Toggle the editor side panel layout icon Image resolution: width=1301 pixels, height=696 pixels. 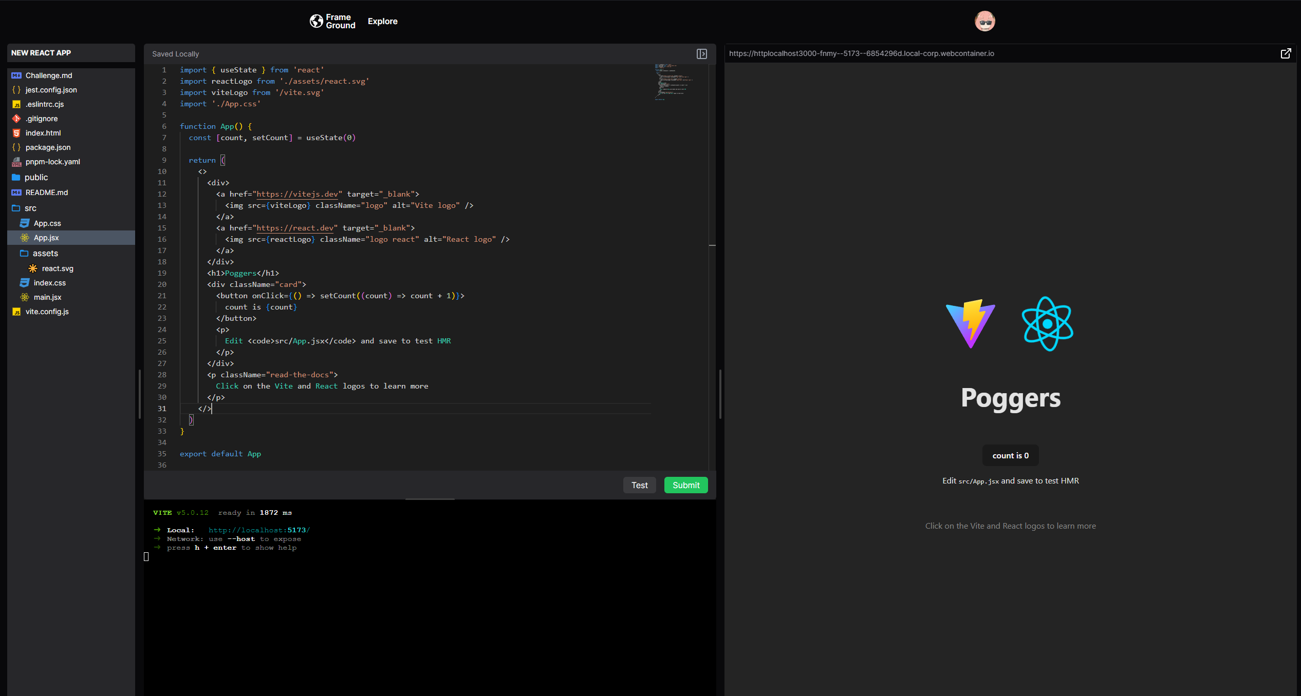[x=701, y=54]
